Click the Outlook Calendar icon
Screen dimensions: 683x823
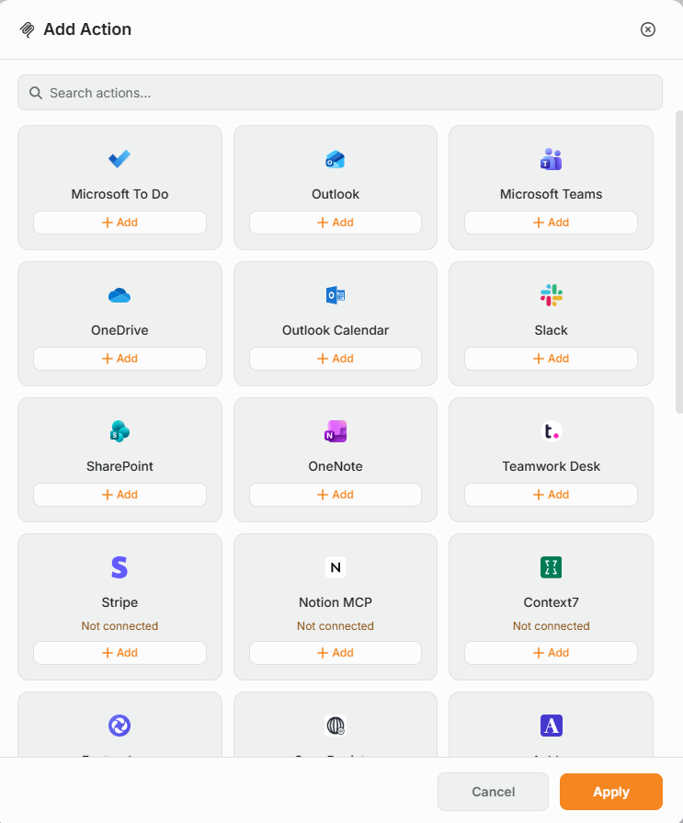tap(336, 295)
